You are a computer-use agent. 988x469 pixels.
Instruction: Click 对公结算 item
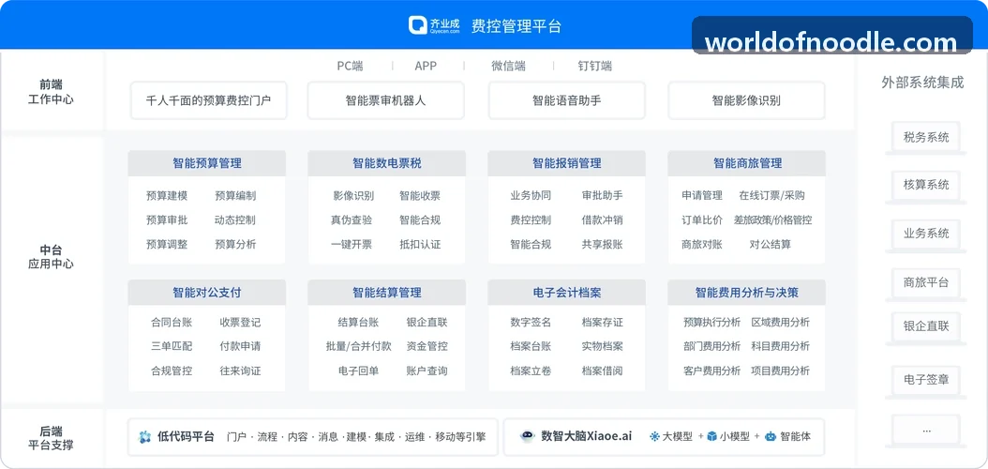[770, 244]
